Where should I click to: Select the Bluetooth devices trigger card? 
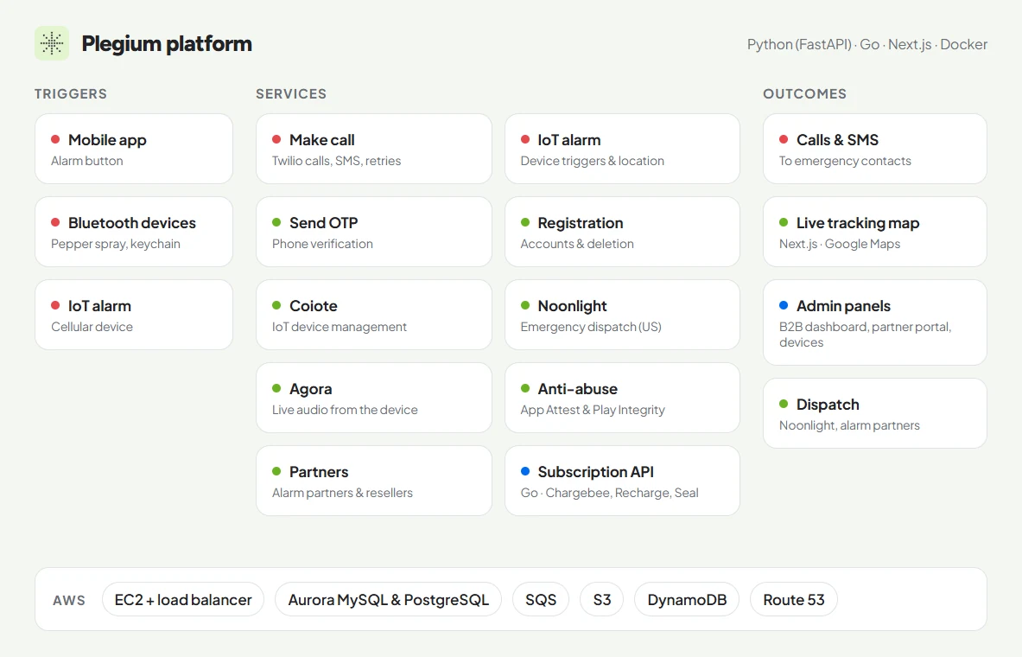coord(134,232)
